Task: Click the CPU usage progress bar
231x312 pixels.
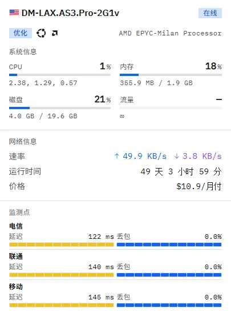Action: 60,75
